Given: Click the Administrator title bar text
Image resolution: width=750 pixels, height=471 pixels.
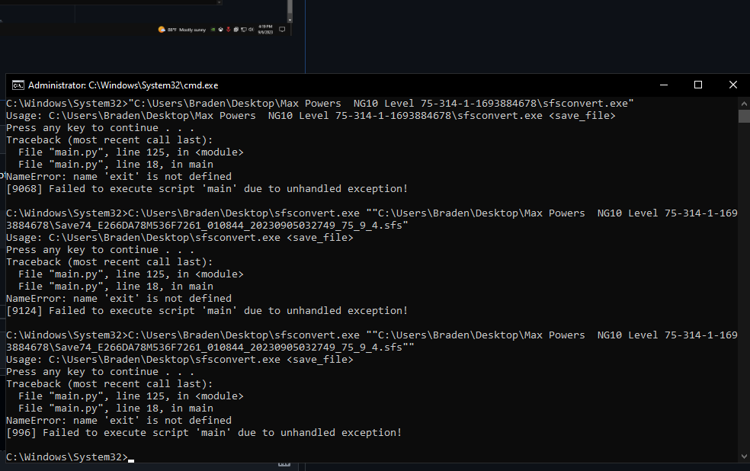Looking at the screenshot, I should tap(122, 85).
